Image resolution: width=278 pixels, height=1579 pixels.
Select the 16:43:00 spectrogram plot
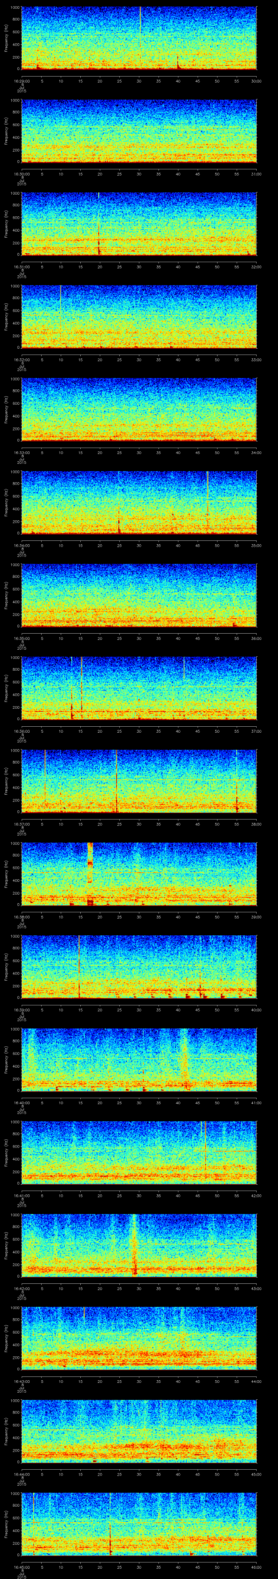point(139,1338)
